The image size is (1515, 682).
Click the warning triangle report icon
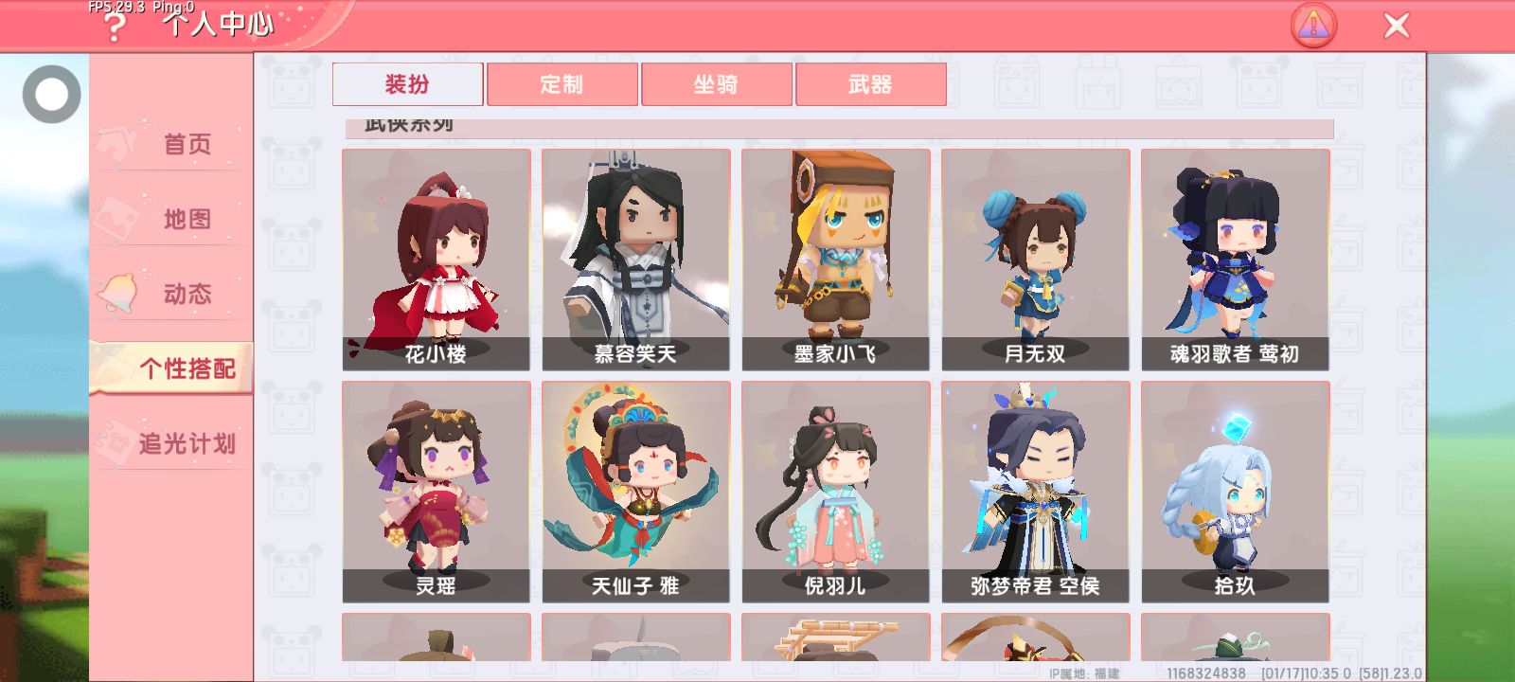point(1313,26)
